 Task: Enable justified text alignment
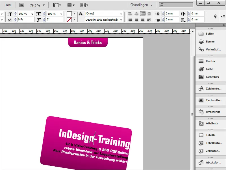130,19
